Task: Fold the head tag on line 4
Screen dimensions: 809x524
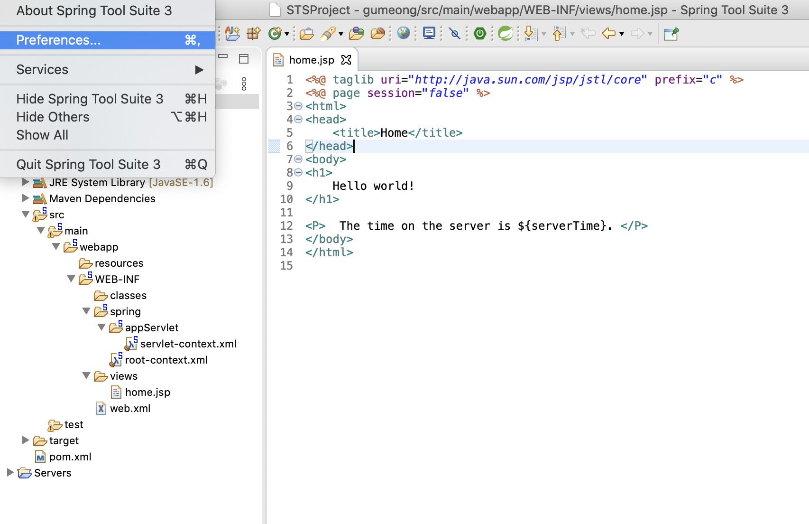Action: click(x=298, y=119)
